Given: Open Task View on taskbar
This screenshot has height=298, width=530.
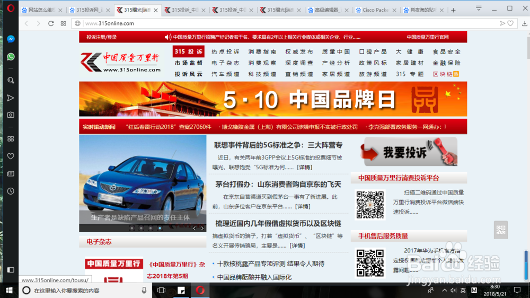Looking at the screenshot, I should (161, 290).
